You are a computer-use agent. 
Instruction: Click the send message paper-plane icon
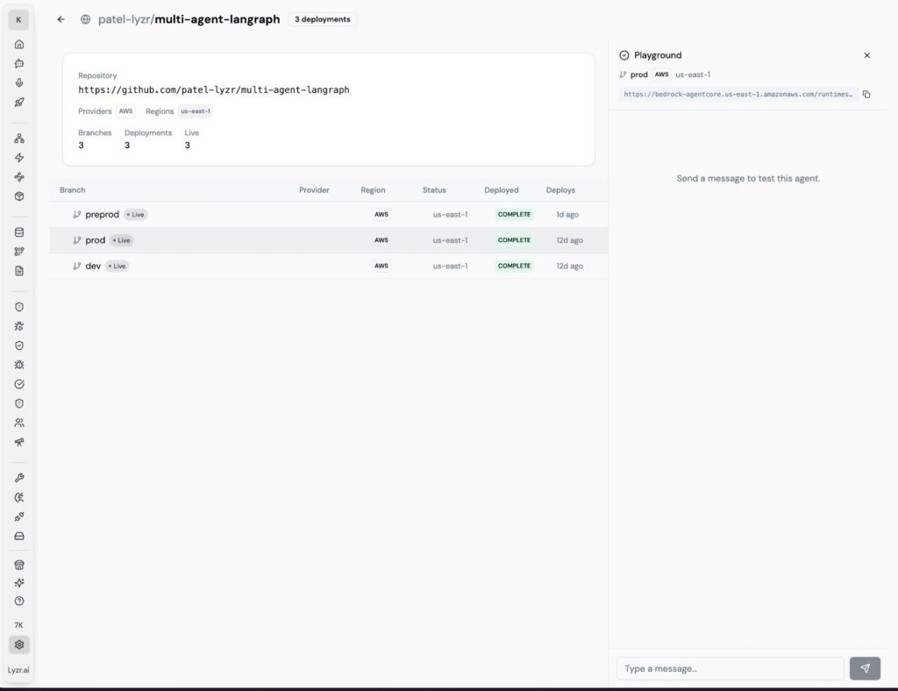click(865, 668)
